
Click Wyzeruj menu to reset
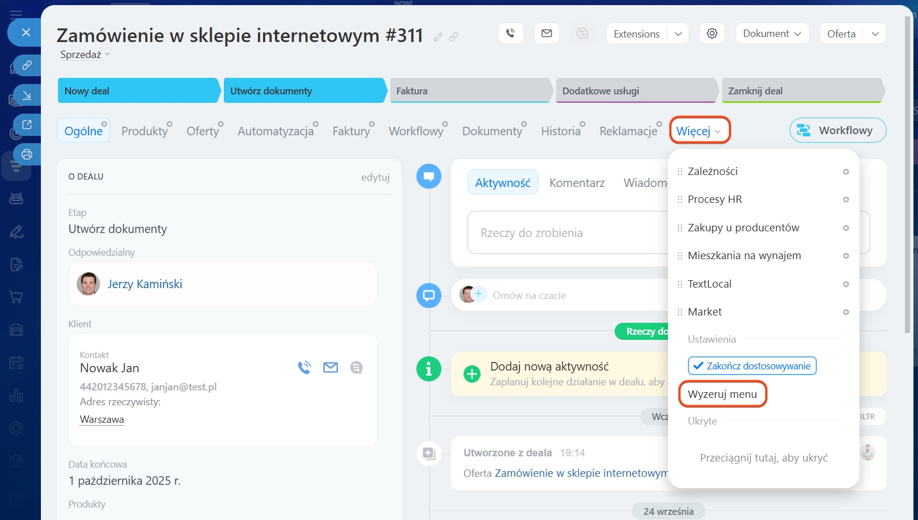(x=722, y=394)
